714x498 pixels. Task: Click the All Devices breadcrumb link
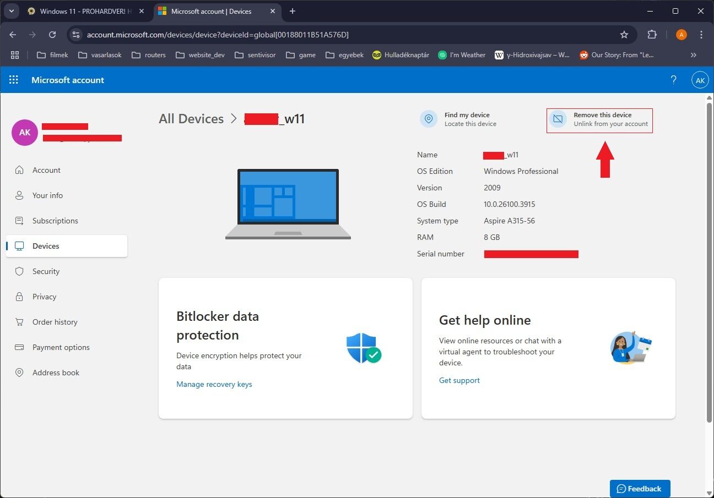click(x=191, y=119)
